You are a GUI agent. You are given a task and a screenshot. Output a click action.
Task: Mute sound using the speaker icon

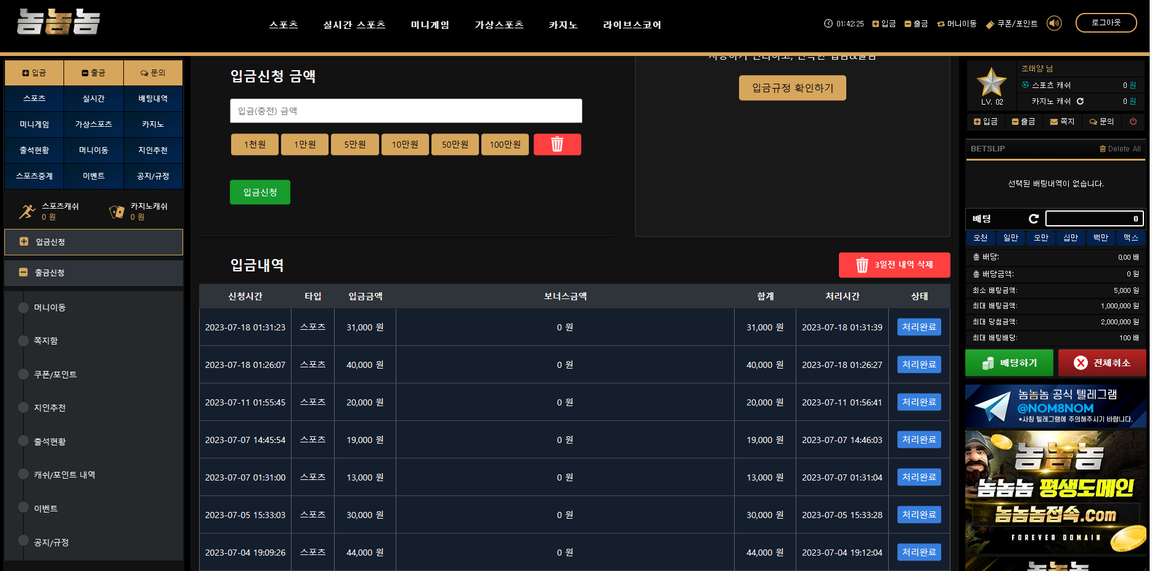[1054, 23]
